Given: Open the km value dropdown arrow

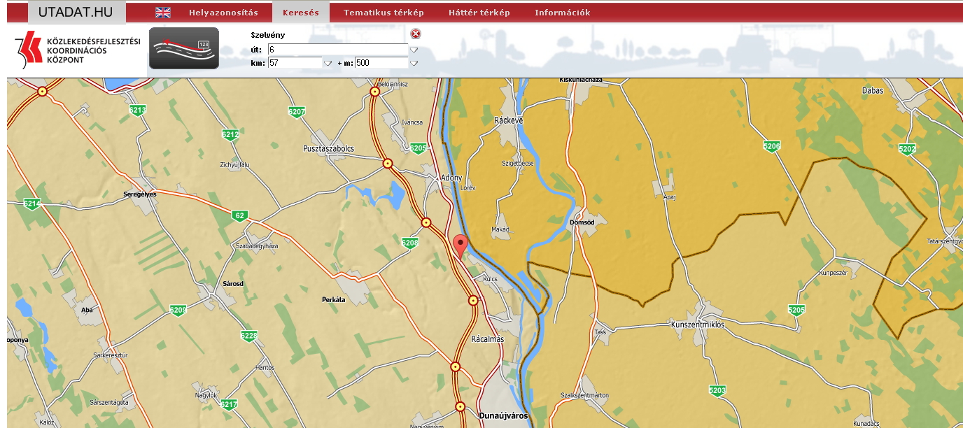Looking at the screenshot, I should 328,63.
